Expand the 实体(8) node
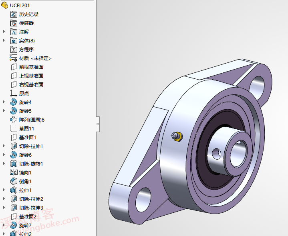Screen dimensions: 288x236 (4, 40)
